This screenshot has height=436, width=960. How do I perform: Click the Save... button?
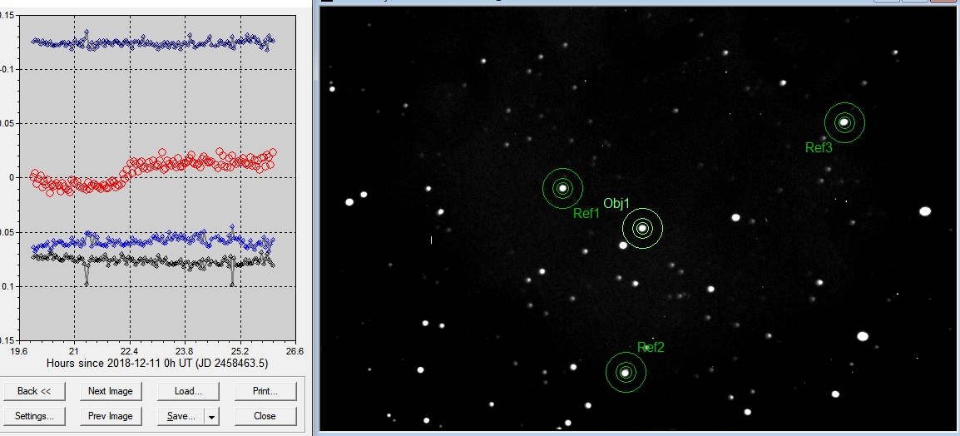click(181, 415)
